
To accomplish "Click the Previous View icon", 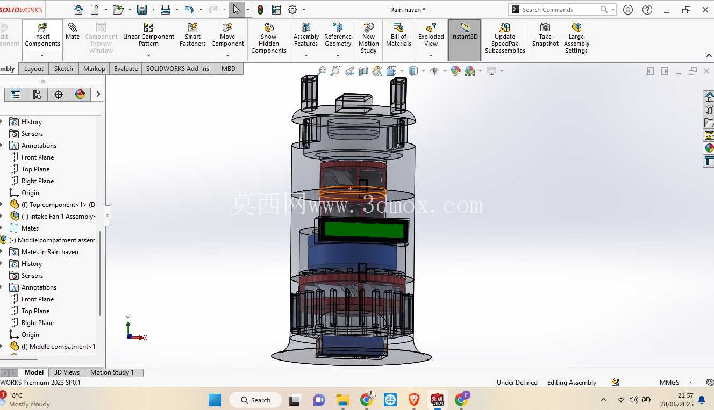I will [349, 71].
